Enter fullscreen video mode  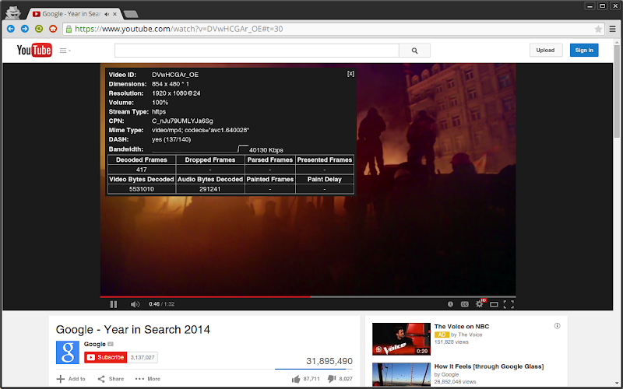(509, 304)
